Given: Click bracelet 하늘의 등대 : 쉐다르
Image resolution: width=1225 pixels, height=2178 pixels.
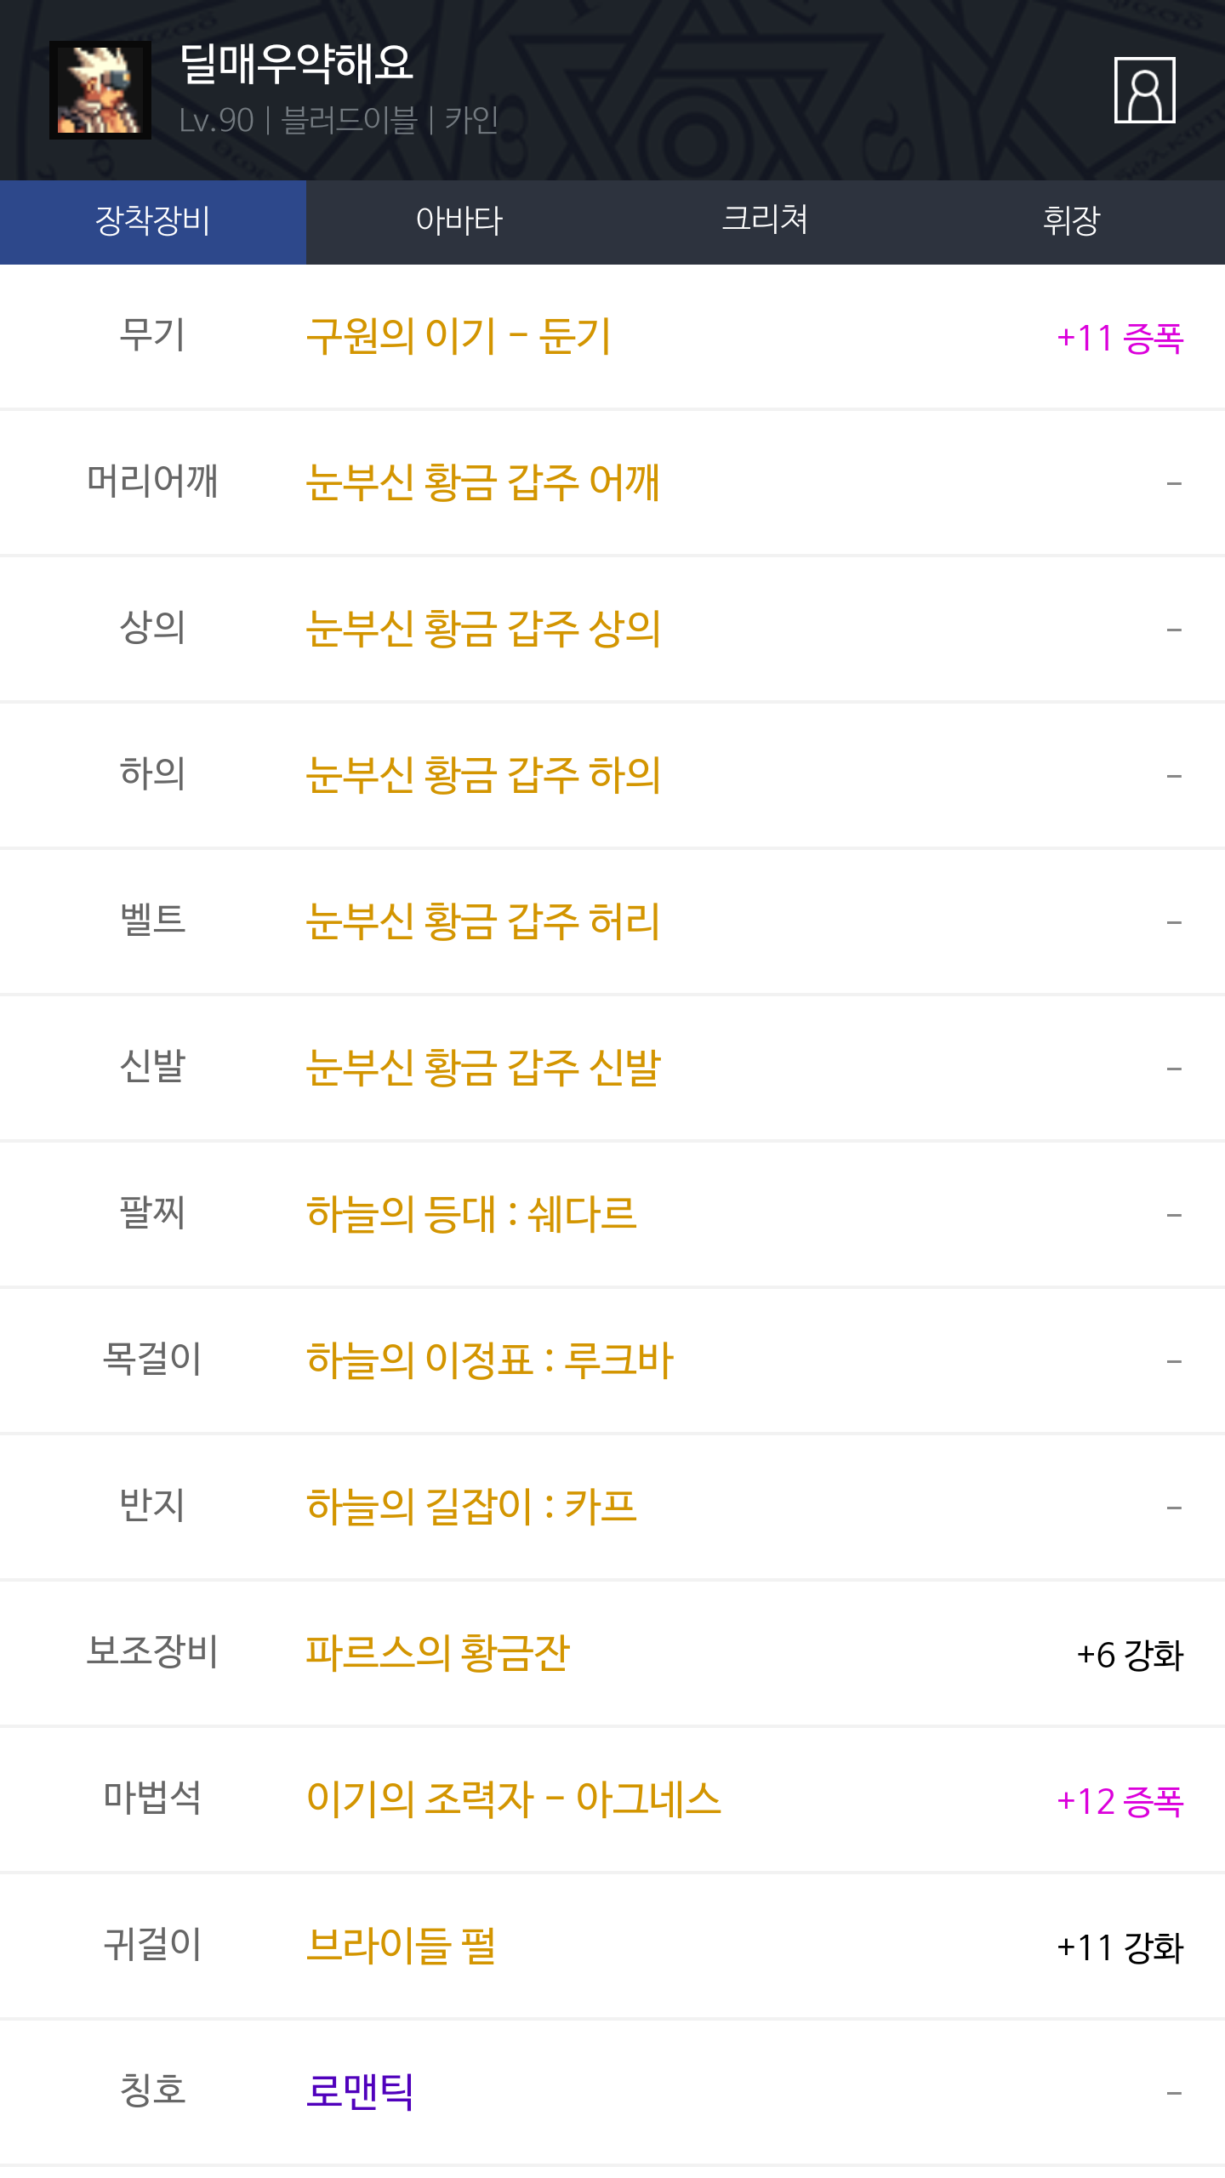Looking at the screenshot, I should coord(471,1214).
